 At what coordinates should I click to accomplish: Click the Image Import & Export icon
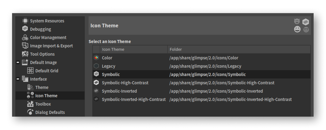[x=25, y=46]
